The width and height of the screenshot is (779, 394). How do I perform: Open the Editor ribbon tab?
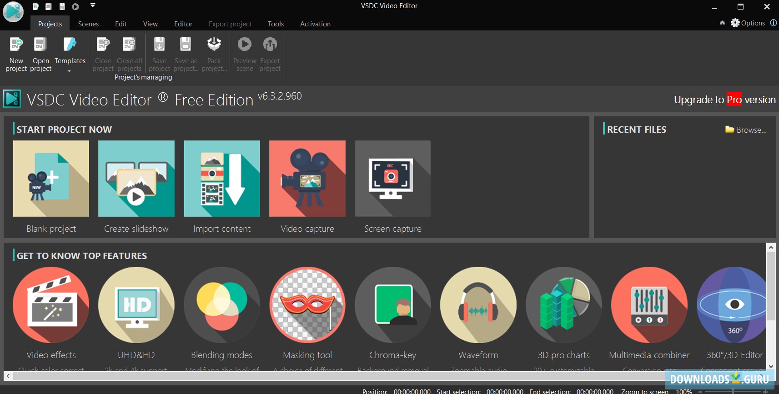(183, 24)
